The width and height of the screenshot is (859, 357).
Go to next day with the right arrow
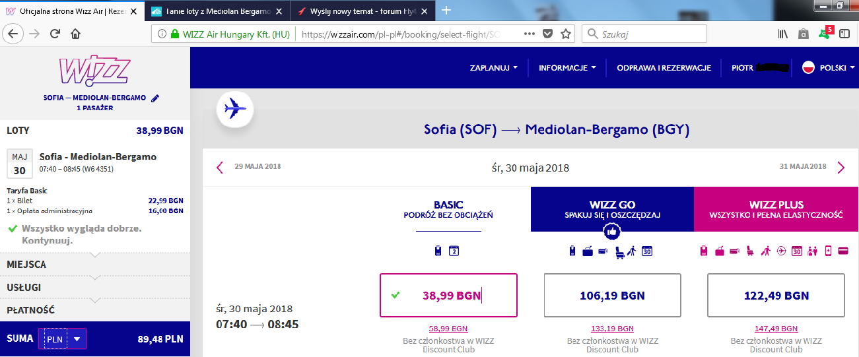pos(841,167)
